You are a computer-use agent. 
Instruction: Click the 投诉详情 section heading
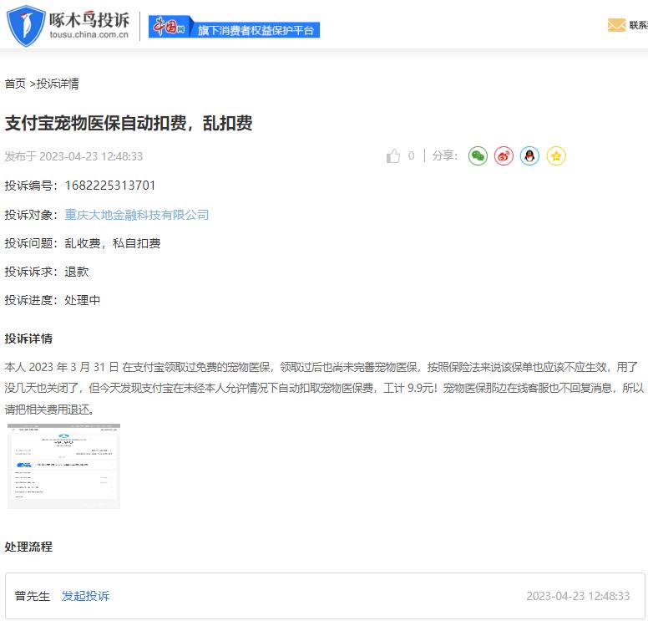tap(28, 338)
